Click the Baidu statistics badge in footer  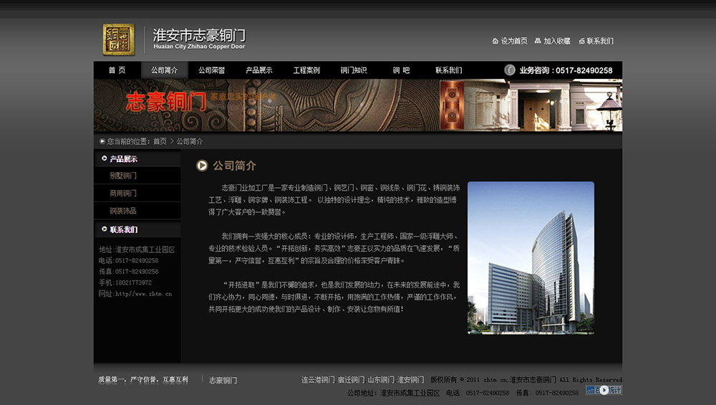point(604,390)
